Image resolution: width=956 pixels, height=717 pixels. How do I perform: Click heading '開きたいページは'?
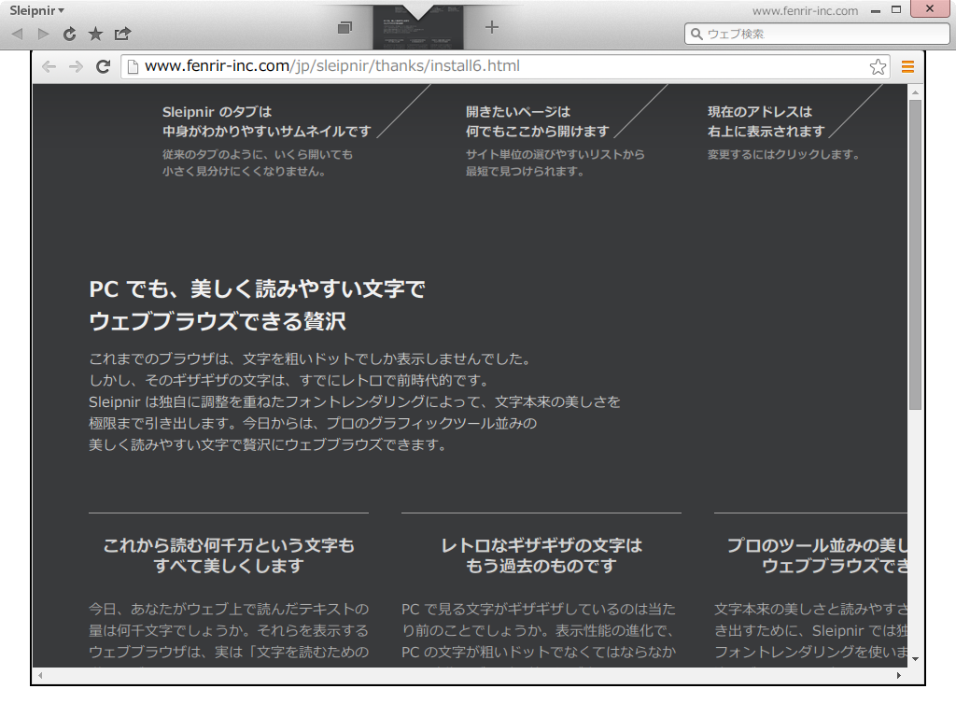[518, 112]
